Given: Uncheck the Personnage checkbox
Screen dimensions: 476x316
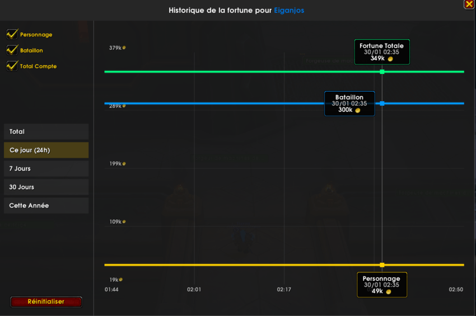Looking at the screenshot, I should pyautogui.click(x=12, y=34).
